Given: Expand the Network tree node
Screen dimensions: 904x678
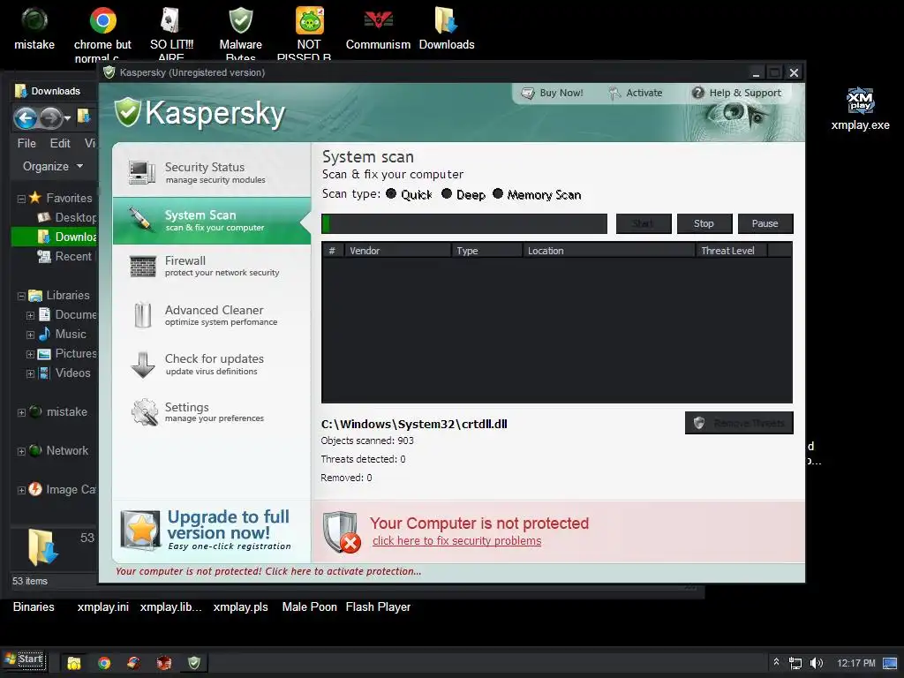Looking at the screenshot, I should pyautogui.click(x=21, y=451).
